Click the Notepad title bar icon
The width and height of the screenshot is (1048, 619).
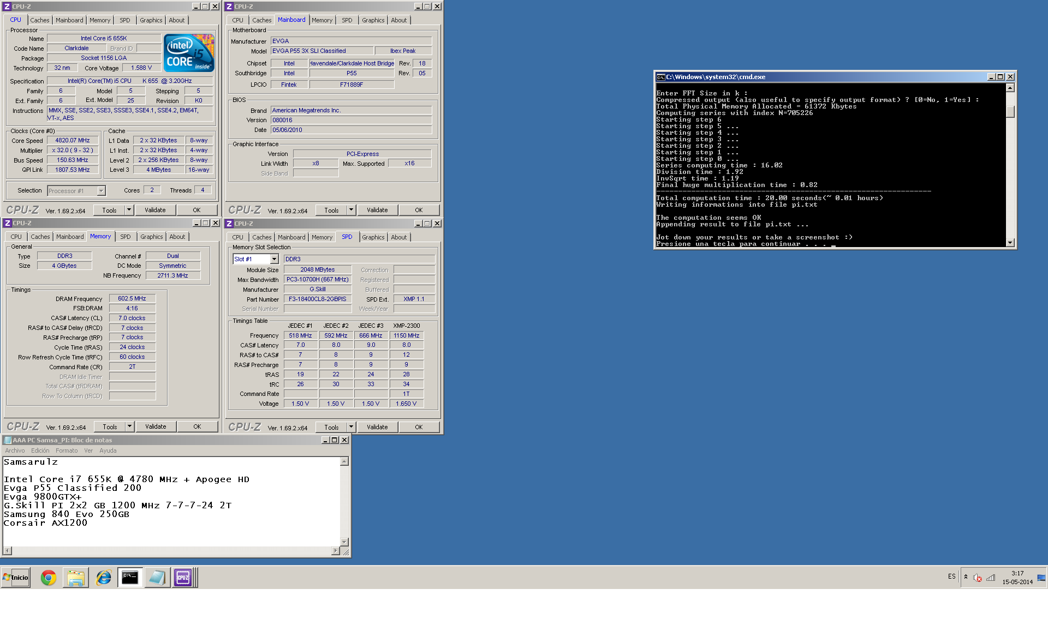[x=8, y=440]
